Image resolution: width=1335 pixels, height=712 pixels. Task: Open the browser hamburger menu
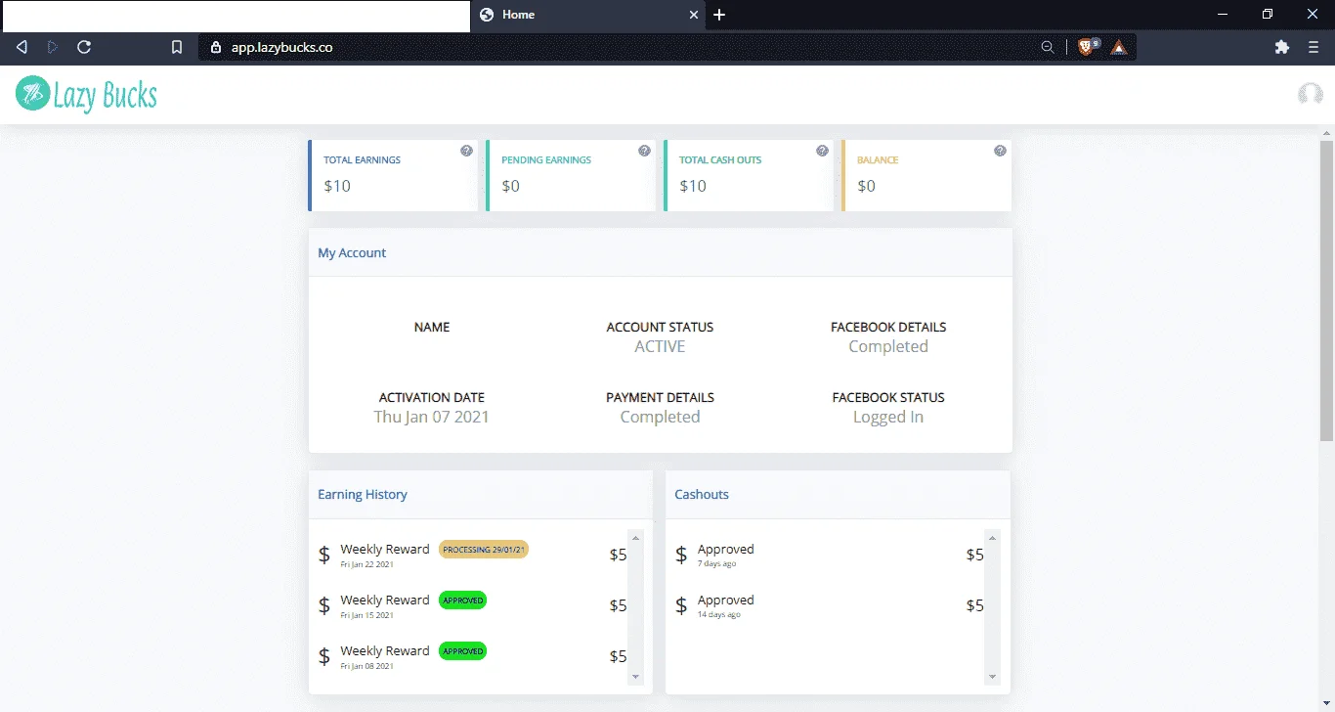click(x=1313, y=46)
